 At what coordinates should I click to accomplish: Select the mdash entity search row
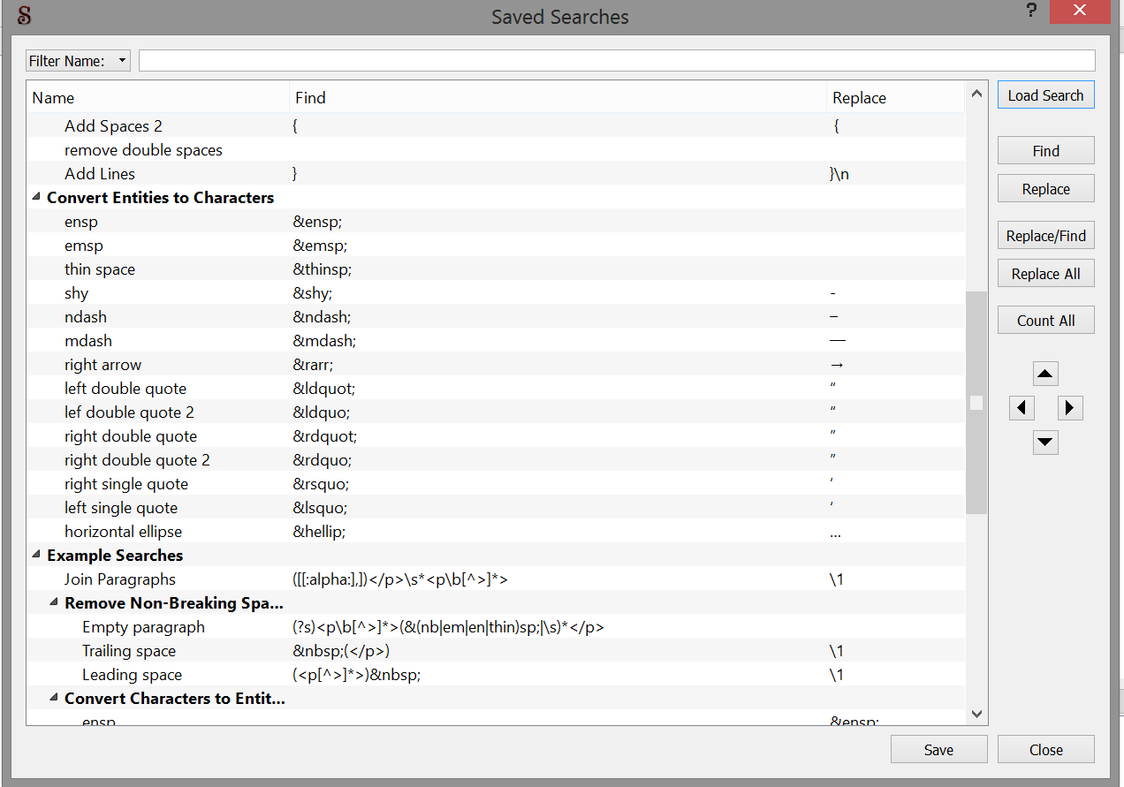coord(88,341)
